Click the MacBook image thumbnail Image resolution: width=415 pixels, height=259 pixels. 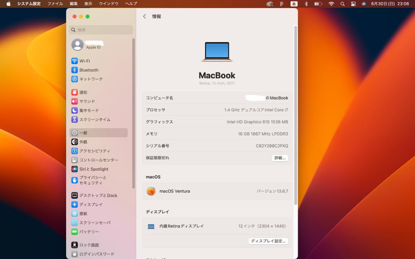(x=217, y=52)
